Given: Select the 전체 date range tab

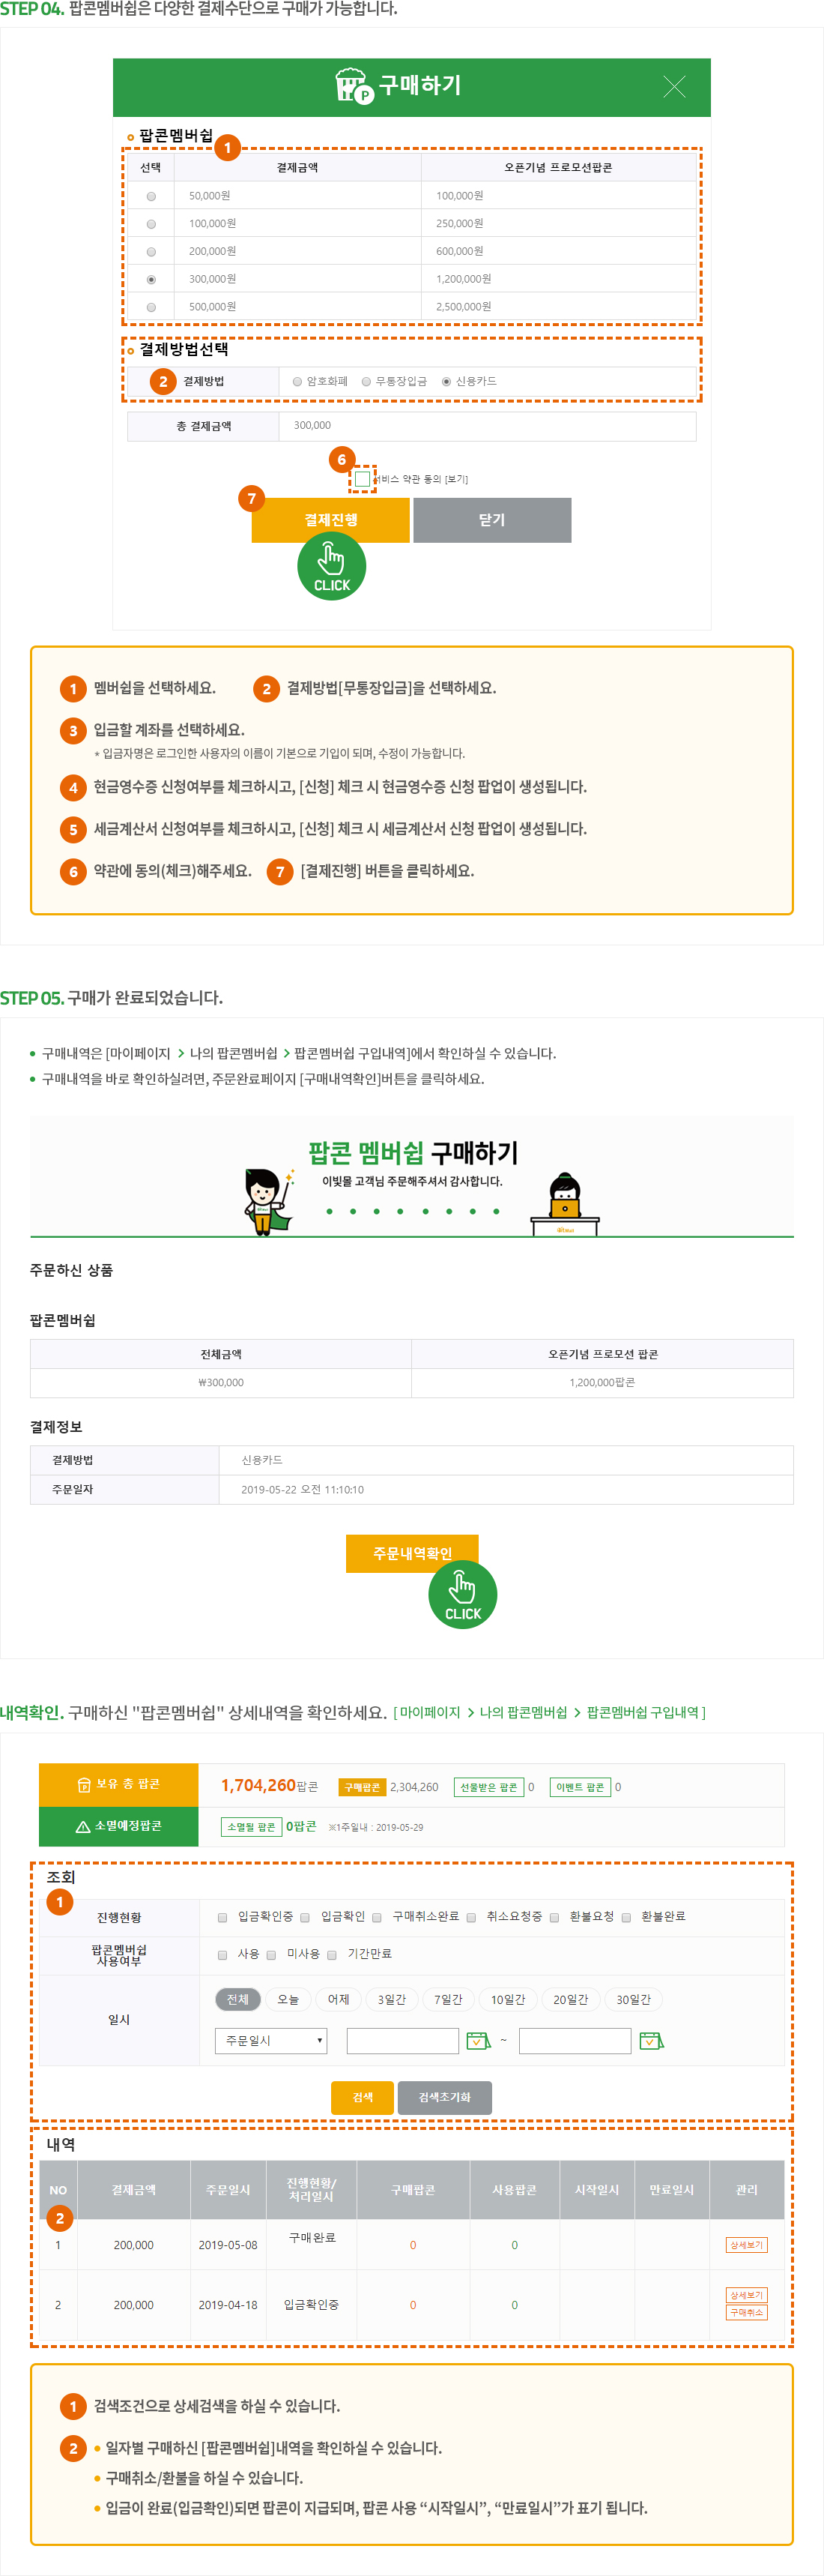Looking at the screenshot, I should coord(237,1999).
